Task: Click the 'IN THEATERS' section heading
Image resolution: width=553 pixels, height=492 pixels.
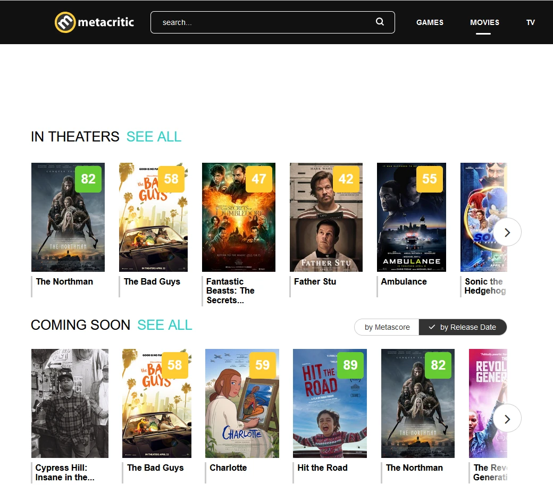Action: (75, 137)
